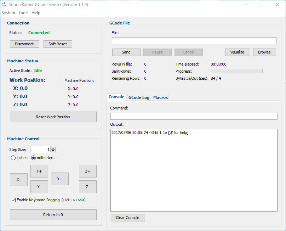Click Reset Work Position button
Viewport: 286px width, 231px height.
53,117
